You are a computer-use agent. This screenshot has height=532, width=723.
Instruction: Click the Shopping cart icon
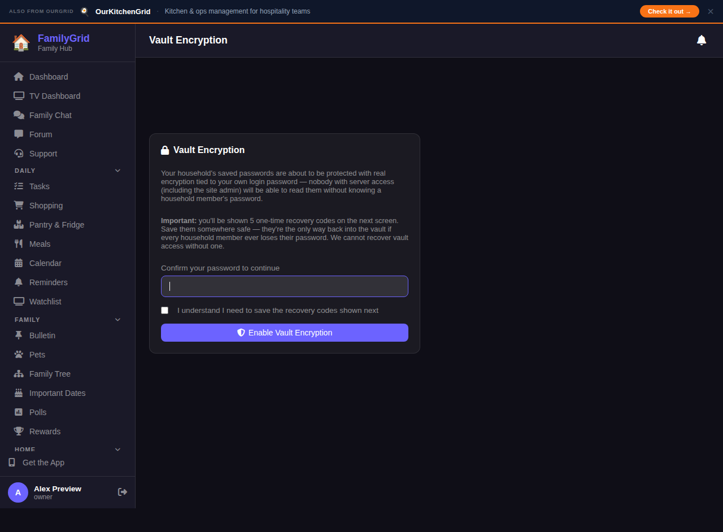coord(19,206)
